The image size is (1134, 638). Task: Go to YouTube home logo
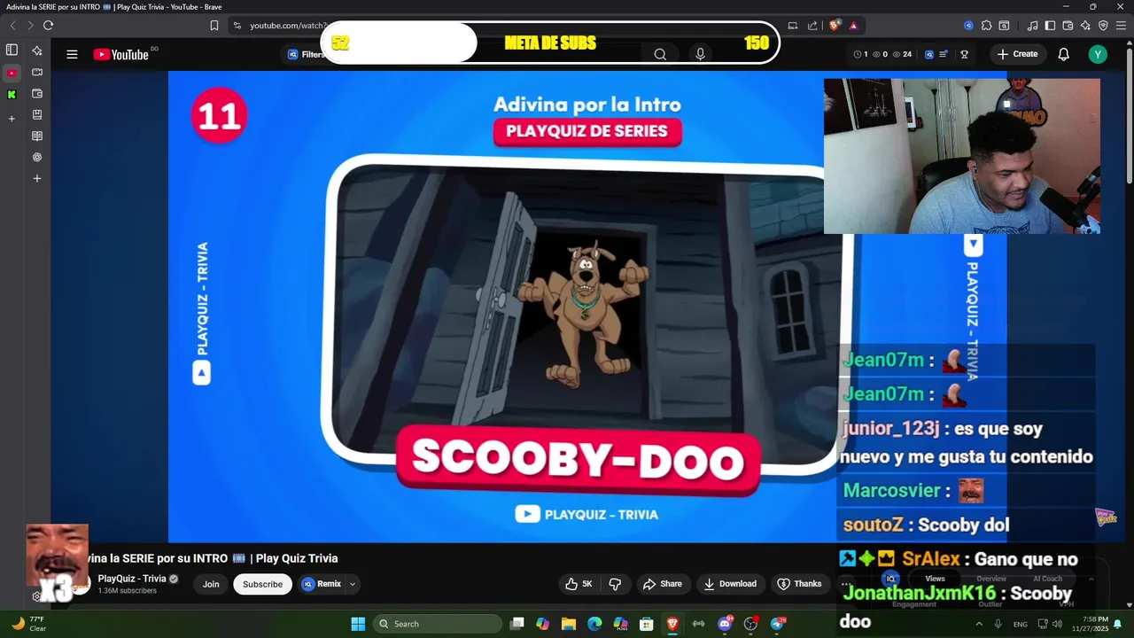[x=121, y=54]
